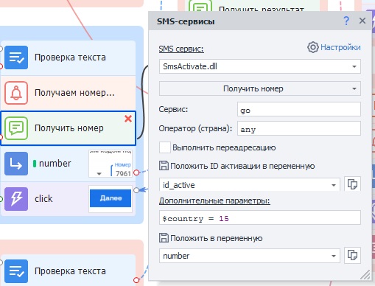Viewport: 375px width, 286px height.
Task: Select the Получаем номер... block label
Action: (x=74, y=93)
